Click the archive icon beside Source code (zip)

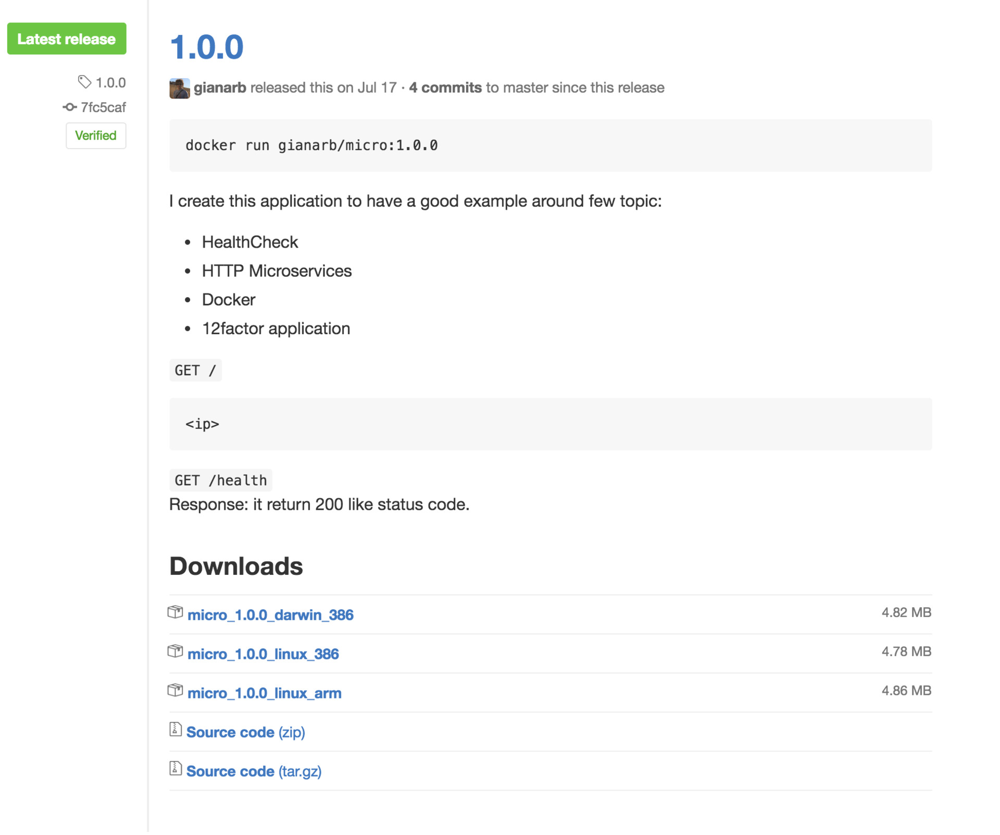tap(175, 730)
